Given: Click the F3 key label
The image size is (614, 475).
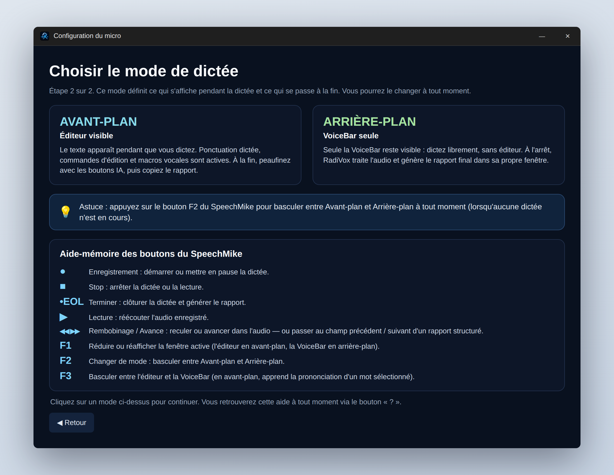Looking at the screenshot, I should pyautogui.click(x=66, y=376).
